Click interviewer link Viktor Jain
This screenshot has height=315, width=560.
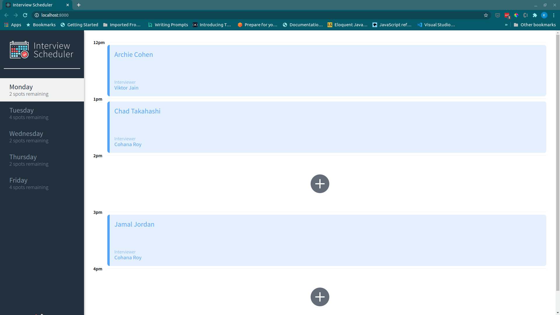[126, 88]
